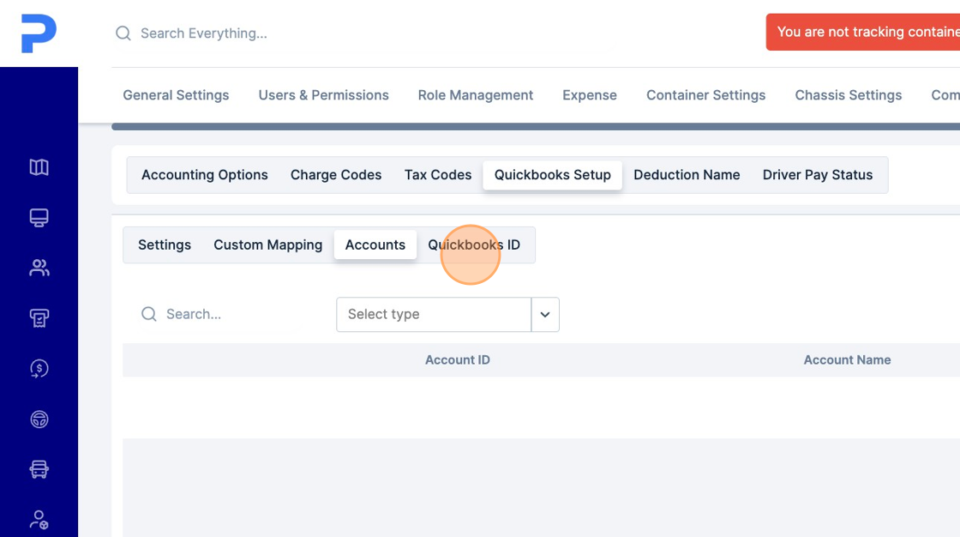This screenshot has width=960, height=537.
Task: Click the horizontal scrollbar under settings tabs
Action: point(536,127)
